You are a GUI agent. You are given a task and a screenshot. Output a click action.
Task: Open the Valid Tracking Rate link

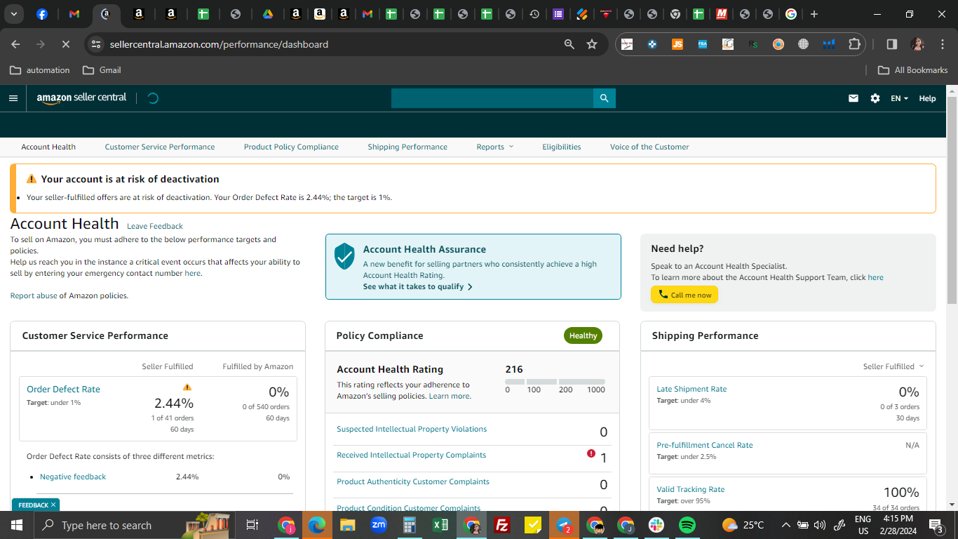pyautogui.click(x=691, y=489)
